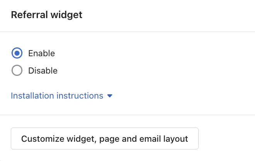
Task: Click the downward arrow icon after instructions link
Action: [110, 96]
